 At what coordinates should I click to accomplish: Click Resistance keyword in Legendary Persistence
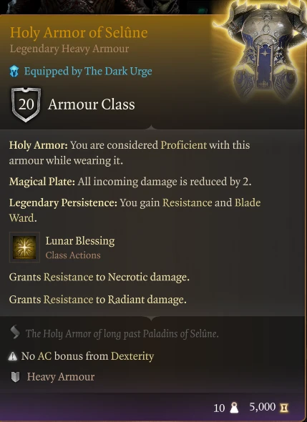(x=187, y=202)
